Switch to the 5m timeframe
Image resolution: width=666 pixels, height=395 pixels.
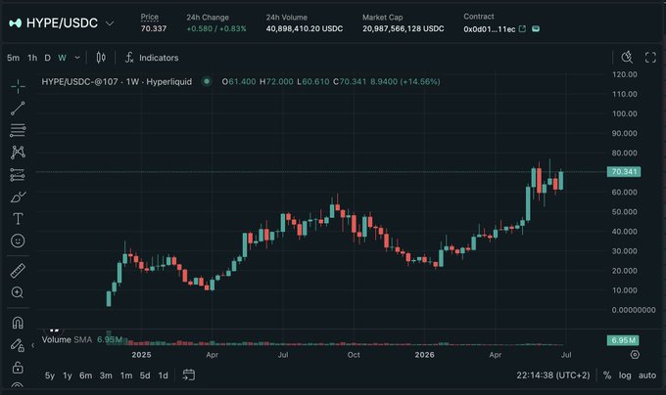click(13, 58)
